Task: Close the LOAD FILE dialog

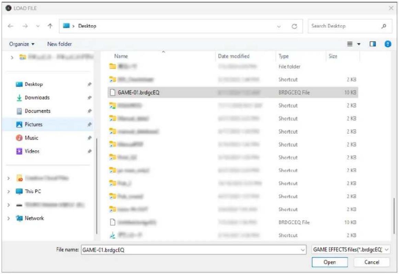Action: pyautogui.click(x=391, y=8)
